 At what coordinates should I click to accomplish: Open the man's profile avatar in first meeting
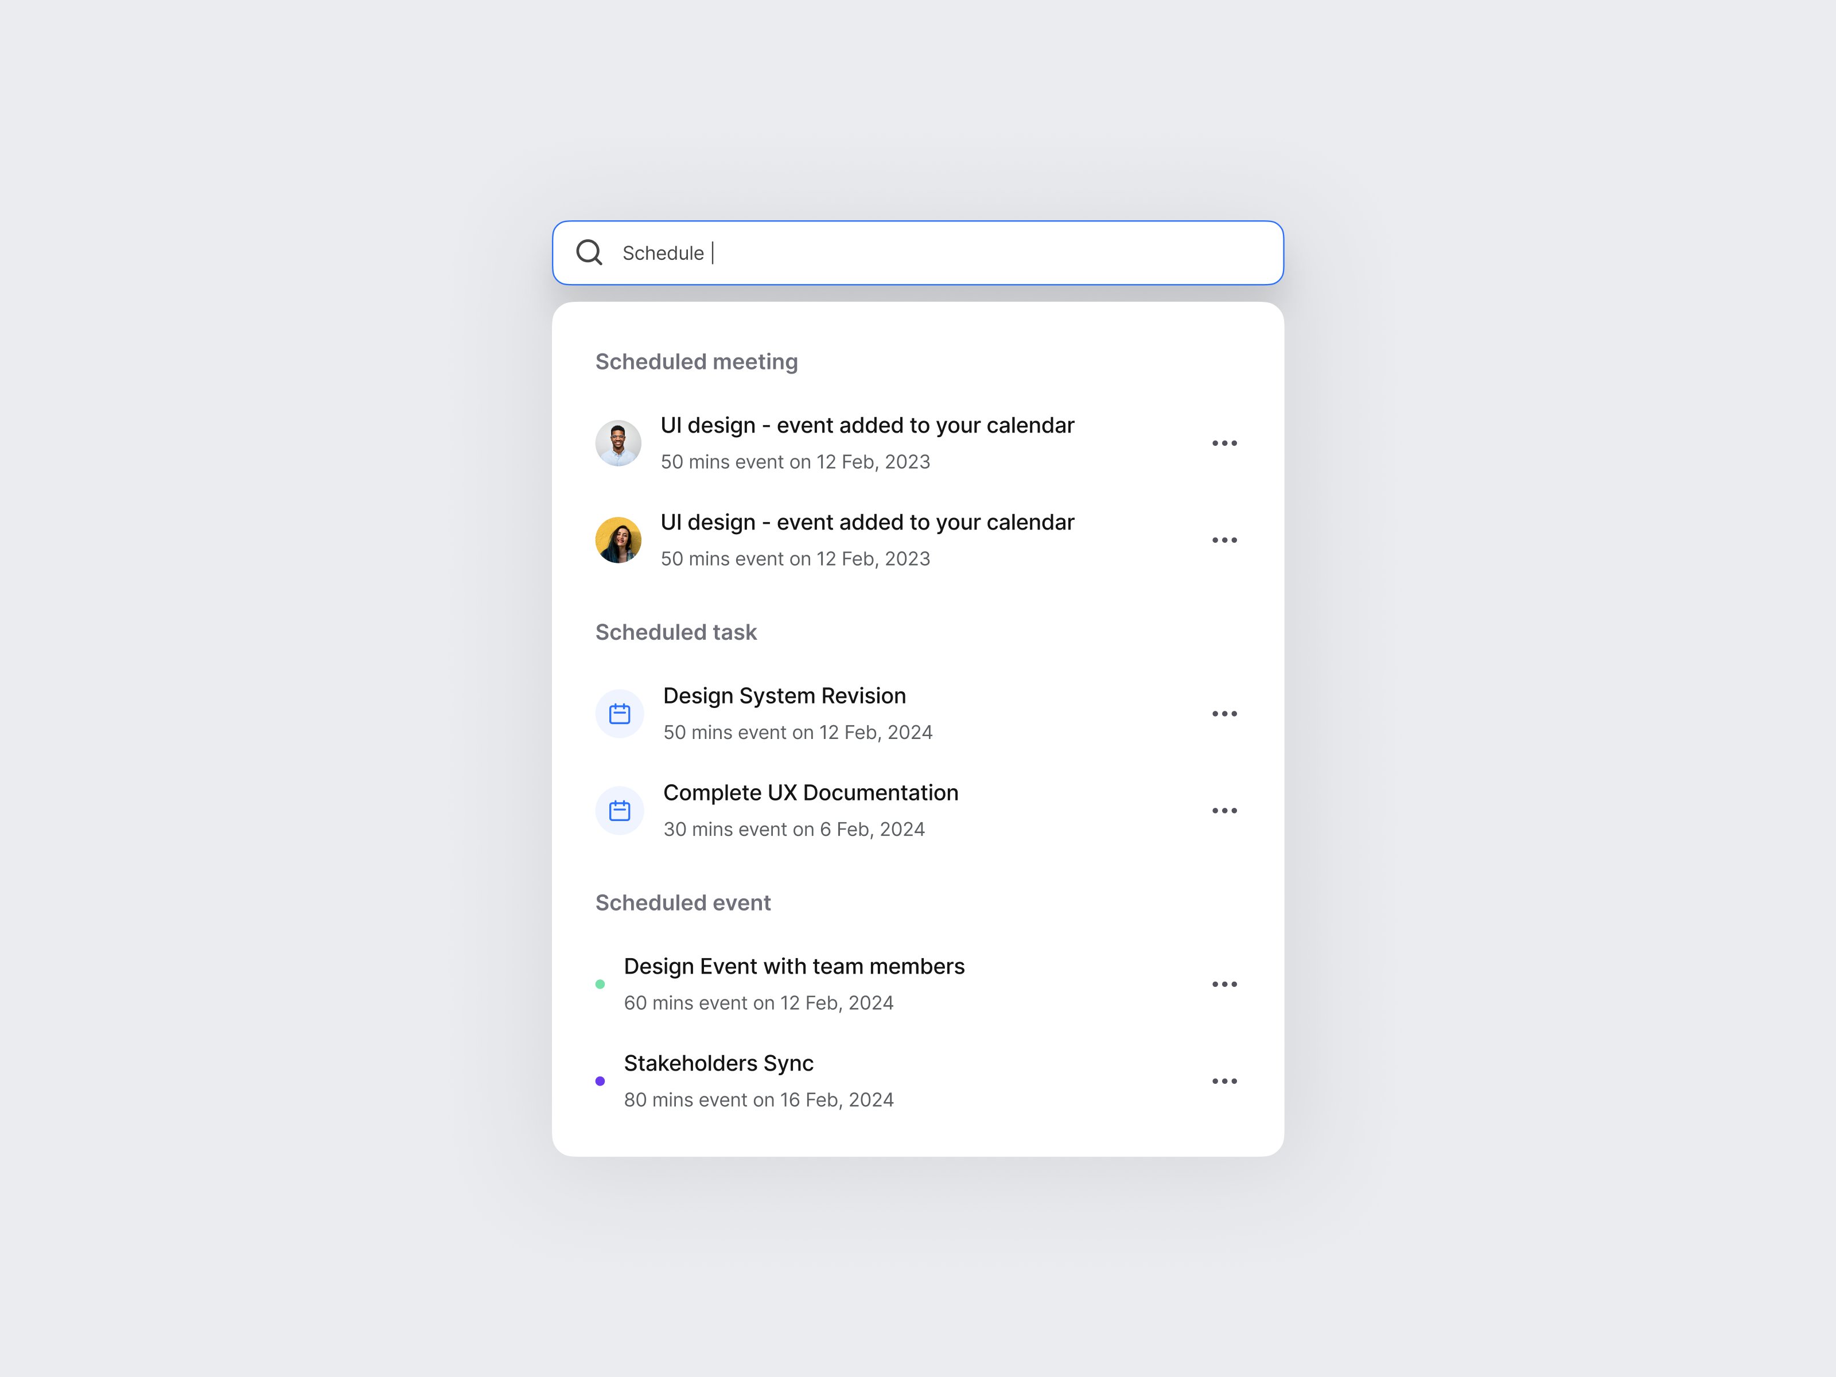[619, 442]
